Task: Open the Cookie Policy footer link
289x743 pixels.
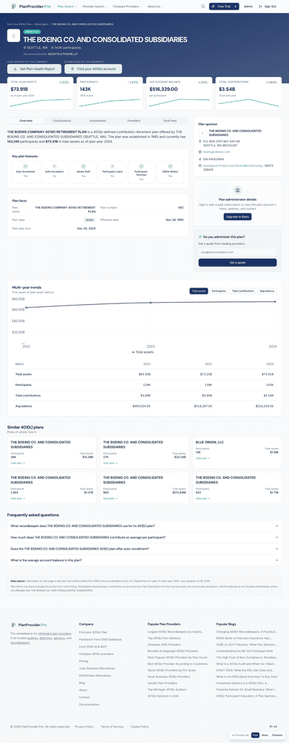Action: pyautogui.click(x=140, y=726)
